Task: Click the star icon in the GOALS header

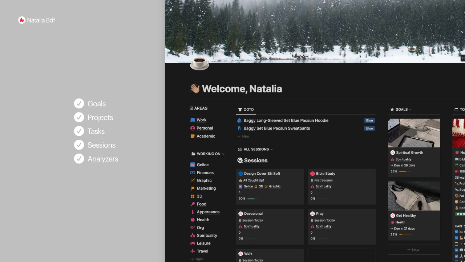Action: (x=392, y=109)
